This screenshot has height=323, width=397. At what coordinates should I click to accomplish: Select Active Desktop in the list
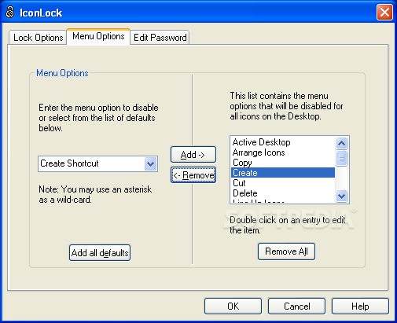(283, 142)
